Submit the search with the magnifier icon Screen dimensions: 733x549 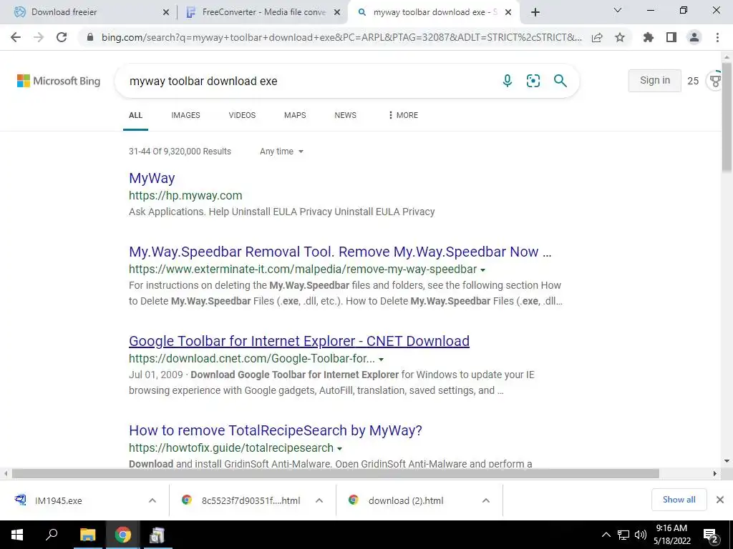click(560, 81)
